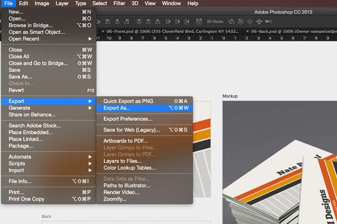Click the Distribute Top Edges icon

click(139, 21)
